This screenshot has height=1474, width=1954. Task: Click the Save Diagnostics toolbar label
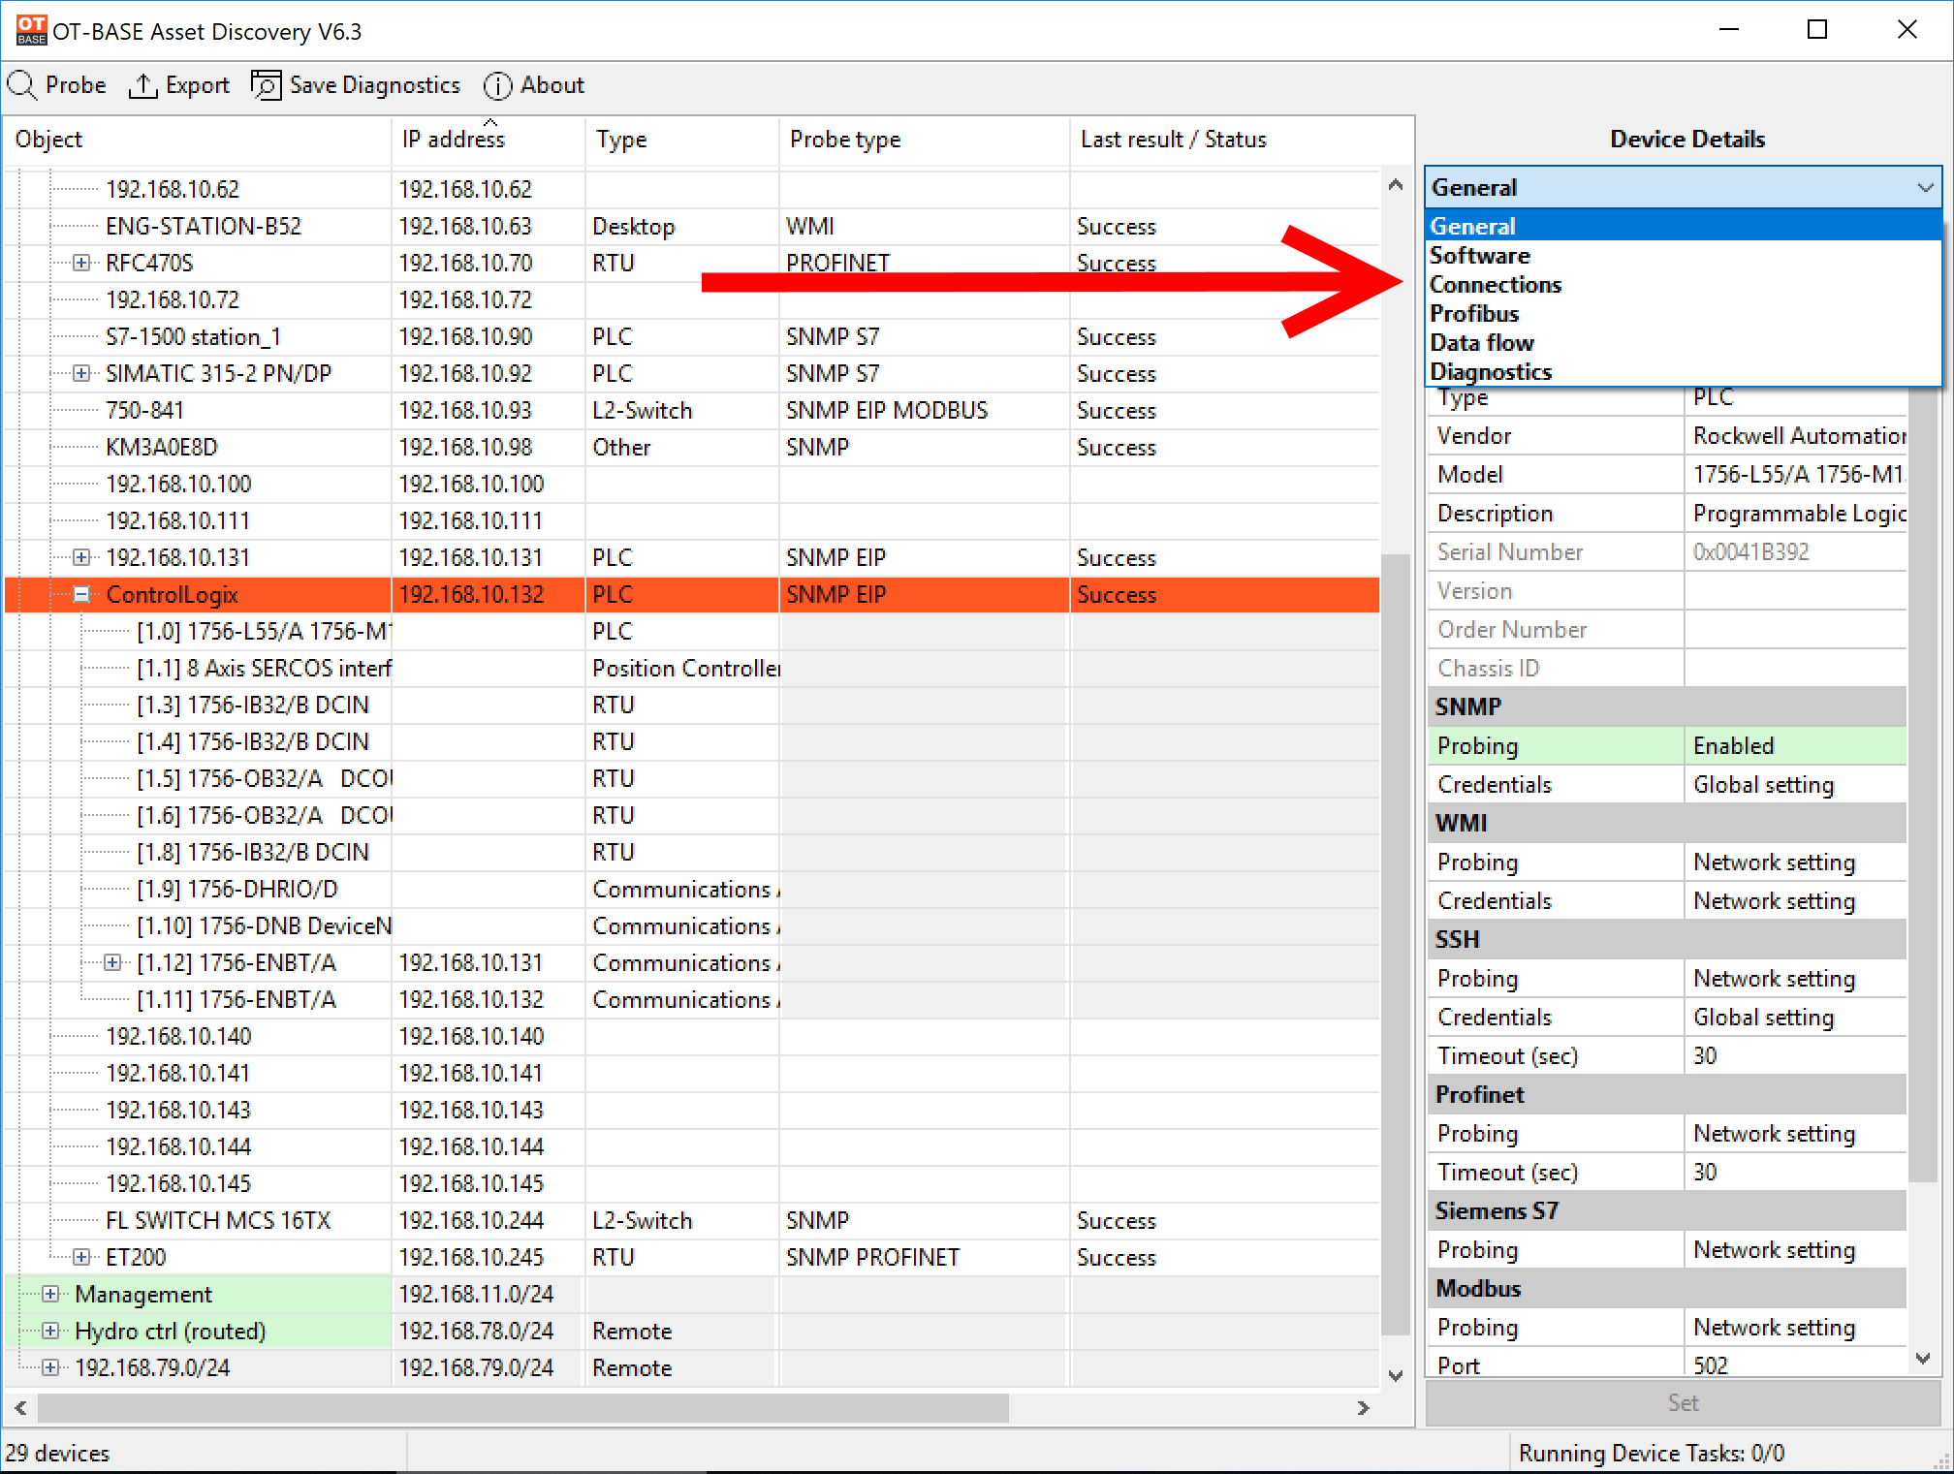click(374, 85)
